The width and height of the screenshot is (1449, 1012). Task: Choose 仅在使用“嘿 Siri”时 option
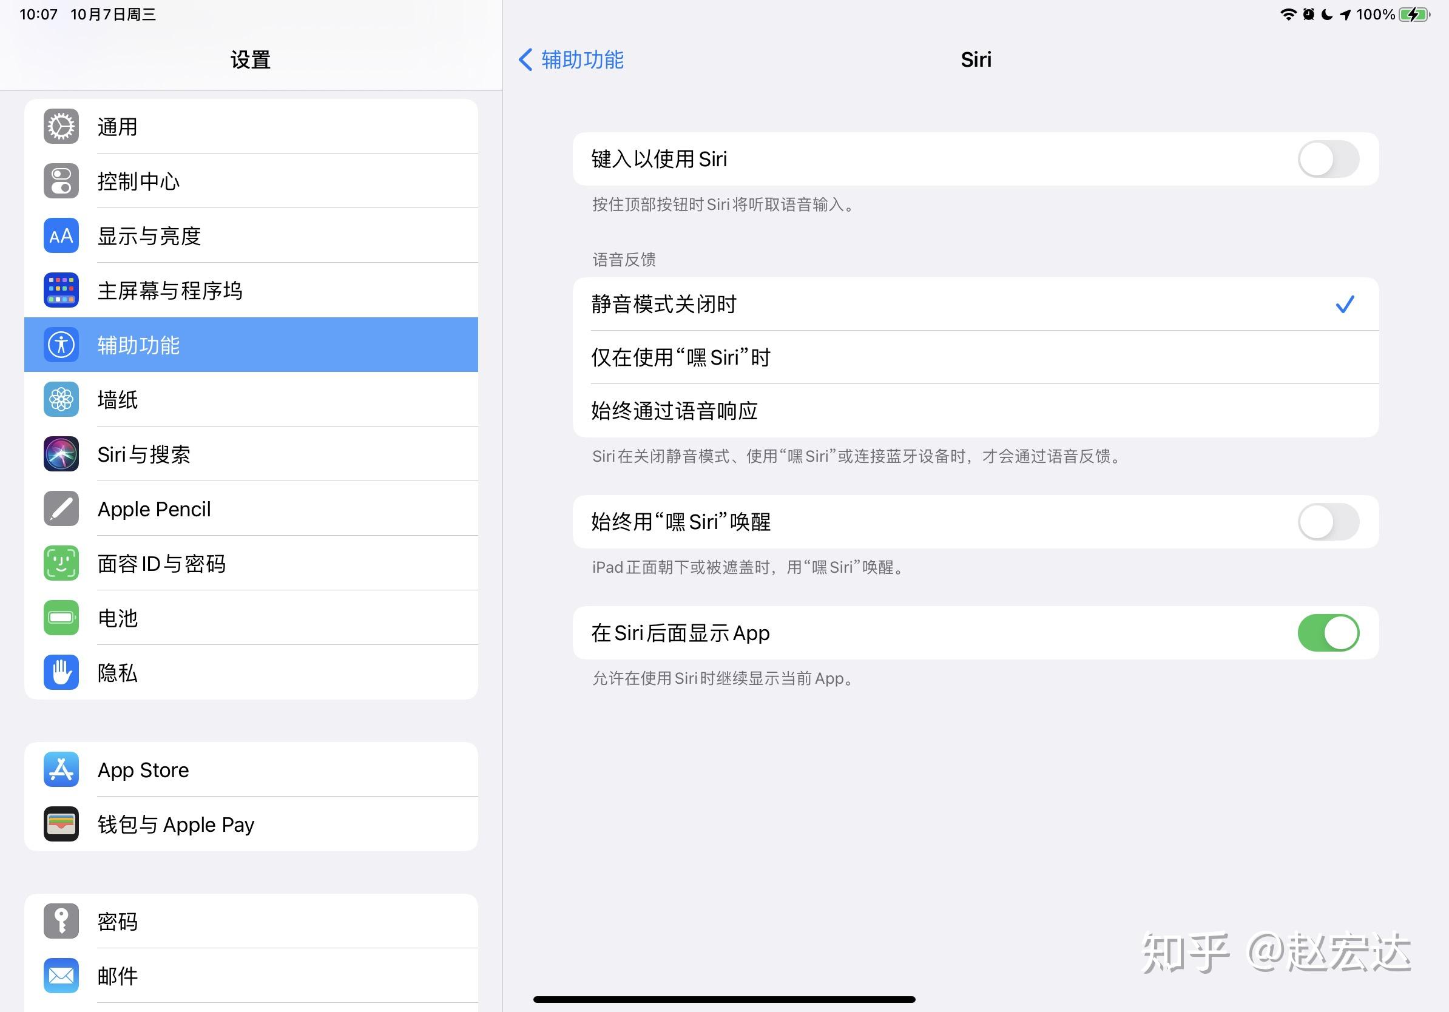[976, 358]
